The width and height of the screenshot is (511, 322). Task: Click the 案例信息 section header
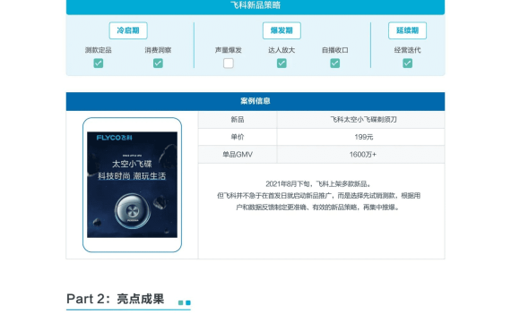pos(255,101)
